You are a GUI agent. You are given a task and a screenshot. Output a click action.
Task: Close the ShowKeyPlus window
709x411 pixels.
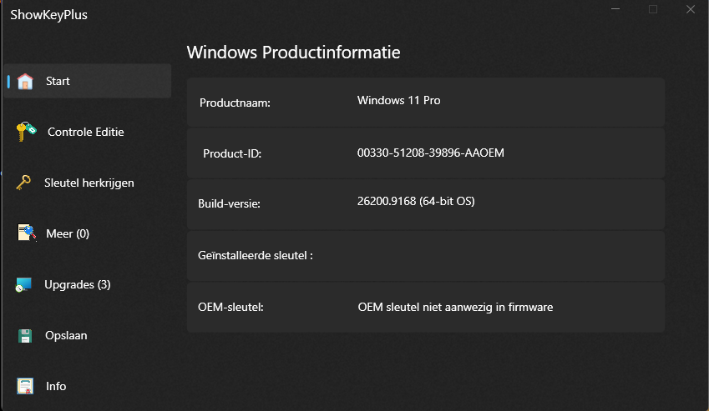coord(691,9)
